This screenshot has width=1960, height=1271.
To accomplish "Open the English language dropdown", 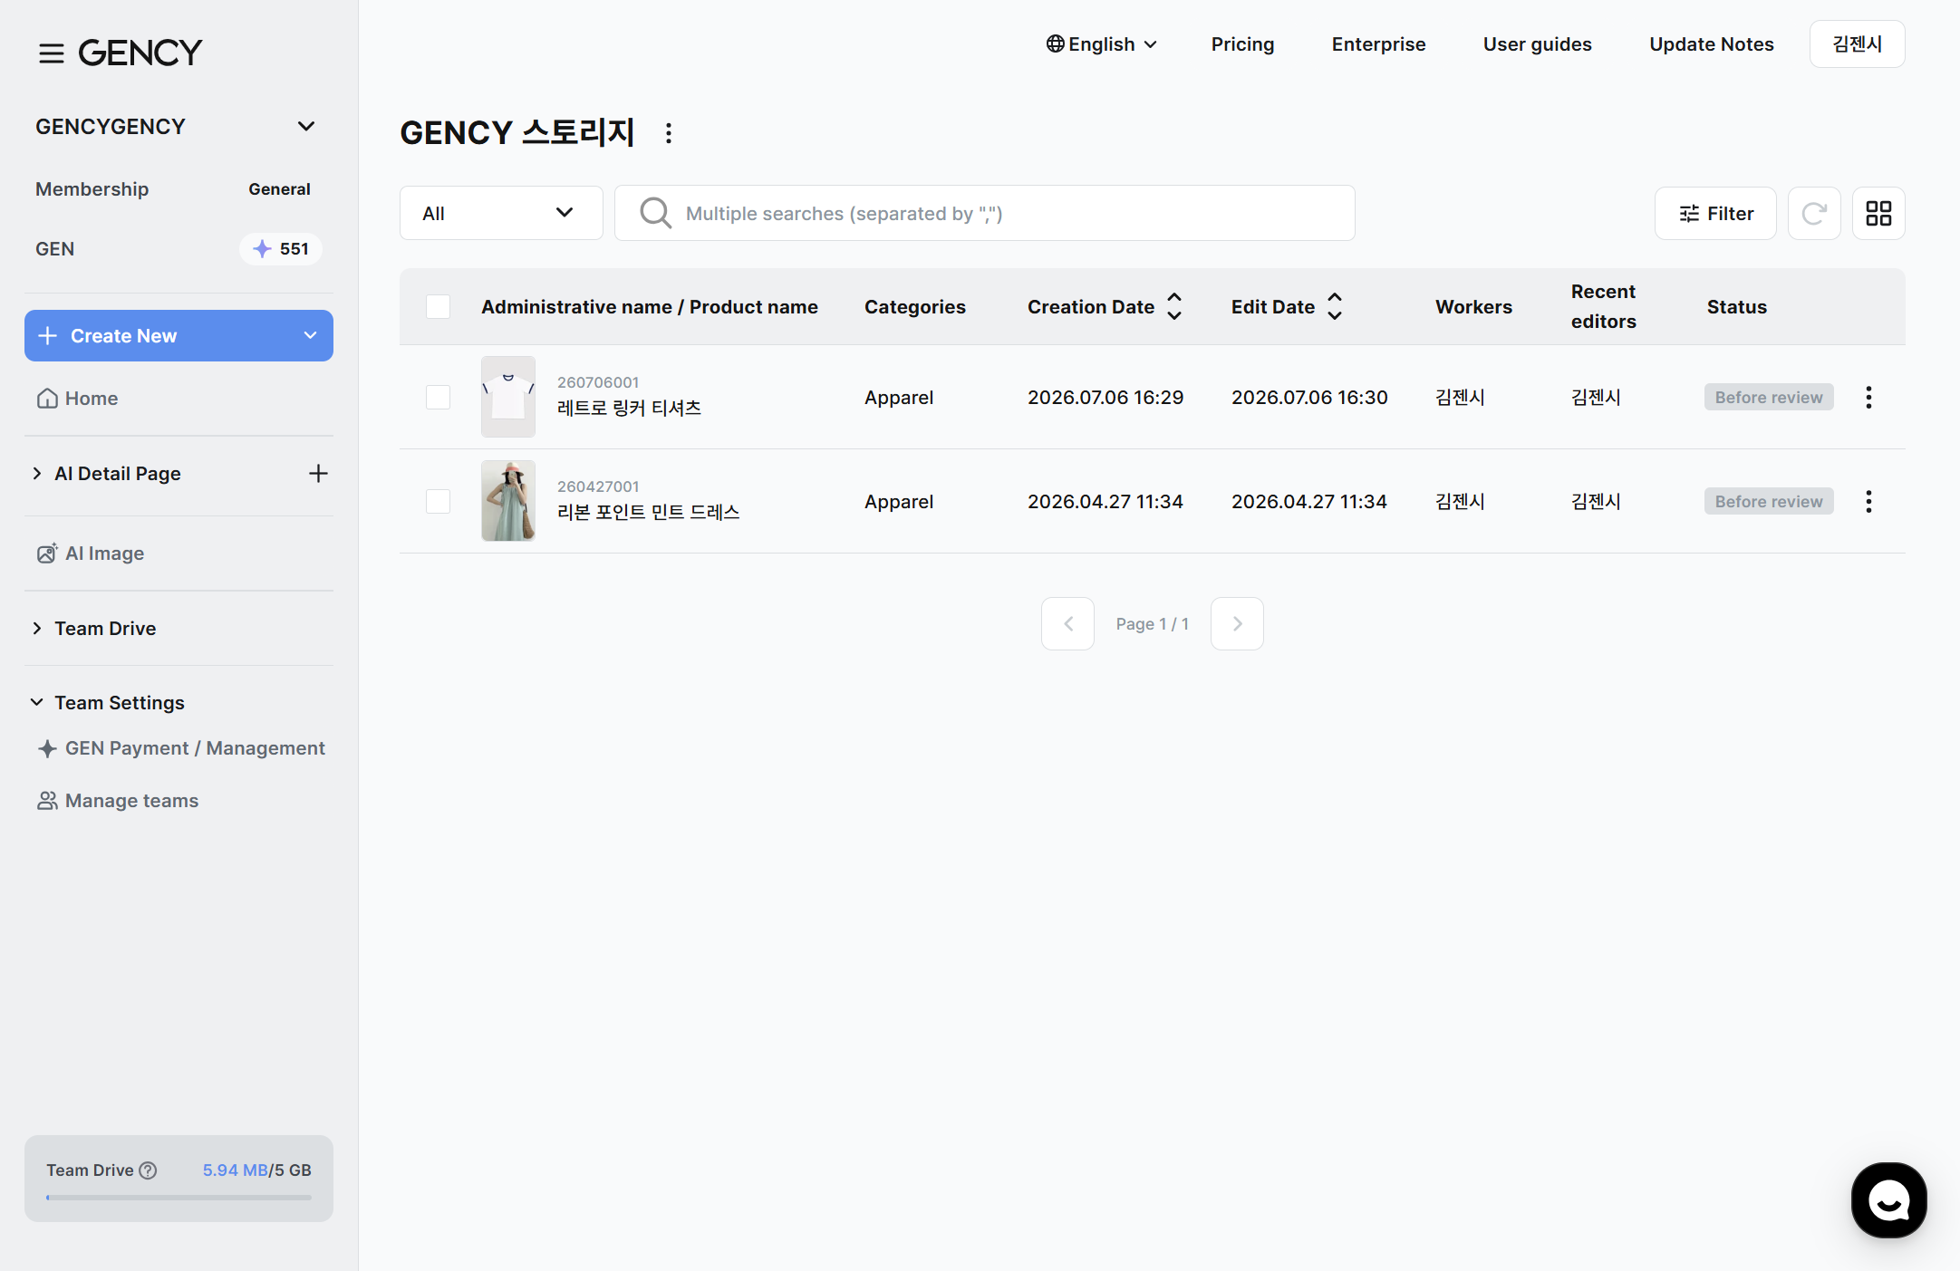I will point(1101,44).
